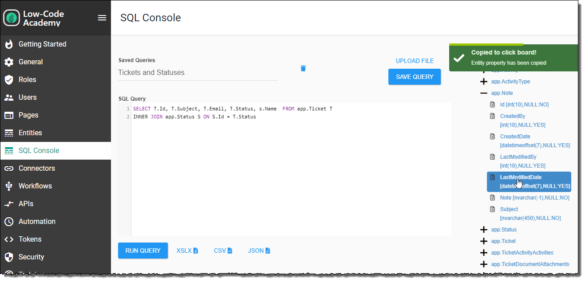Viewport: 585px width, 282px height.
Task: Click the Security shield icon
Action: (9, 257)
